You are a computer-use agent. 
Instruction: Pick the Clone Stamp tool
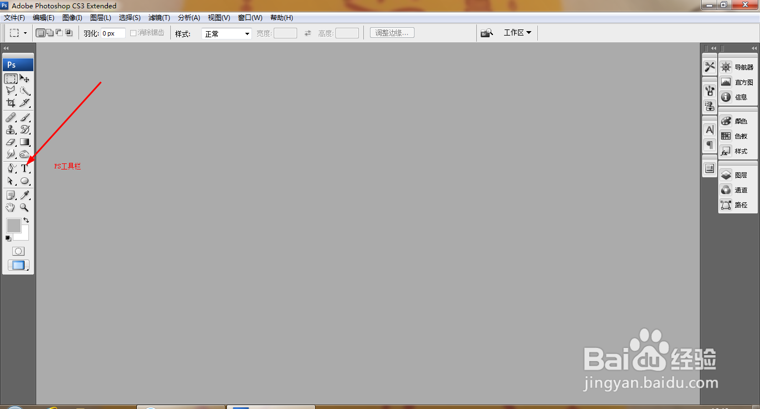11,129
